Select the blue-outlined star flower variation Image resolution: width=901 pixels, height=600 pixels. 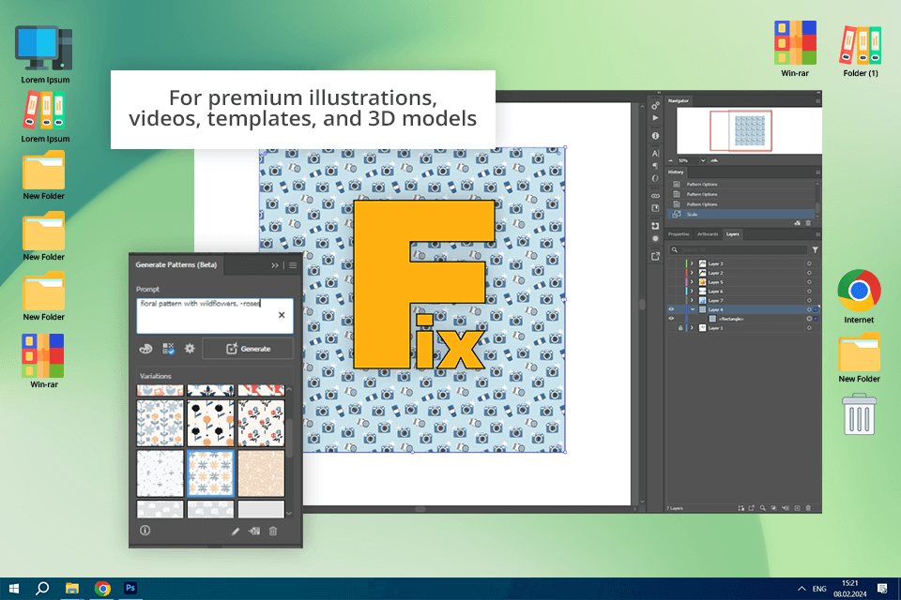pyautogui.click(x=211, y=473)
